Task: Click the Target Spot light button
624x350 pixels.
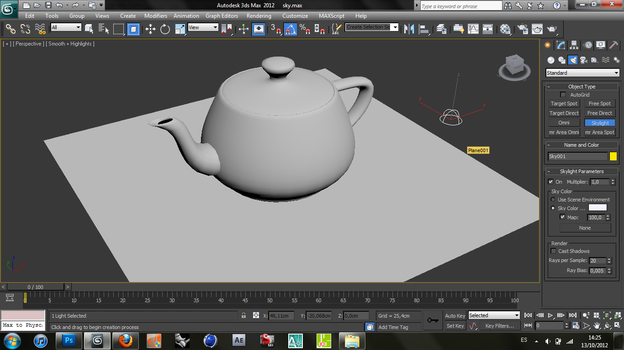Action: 564,104
